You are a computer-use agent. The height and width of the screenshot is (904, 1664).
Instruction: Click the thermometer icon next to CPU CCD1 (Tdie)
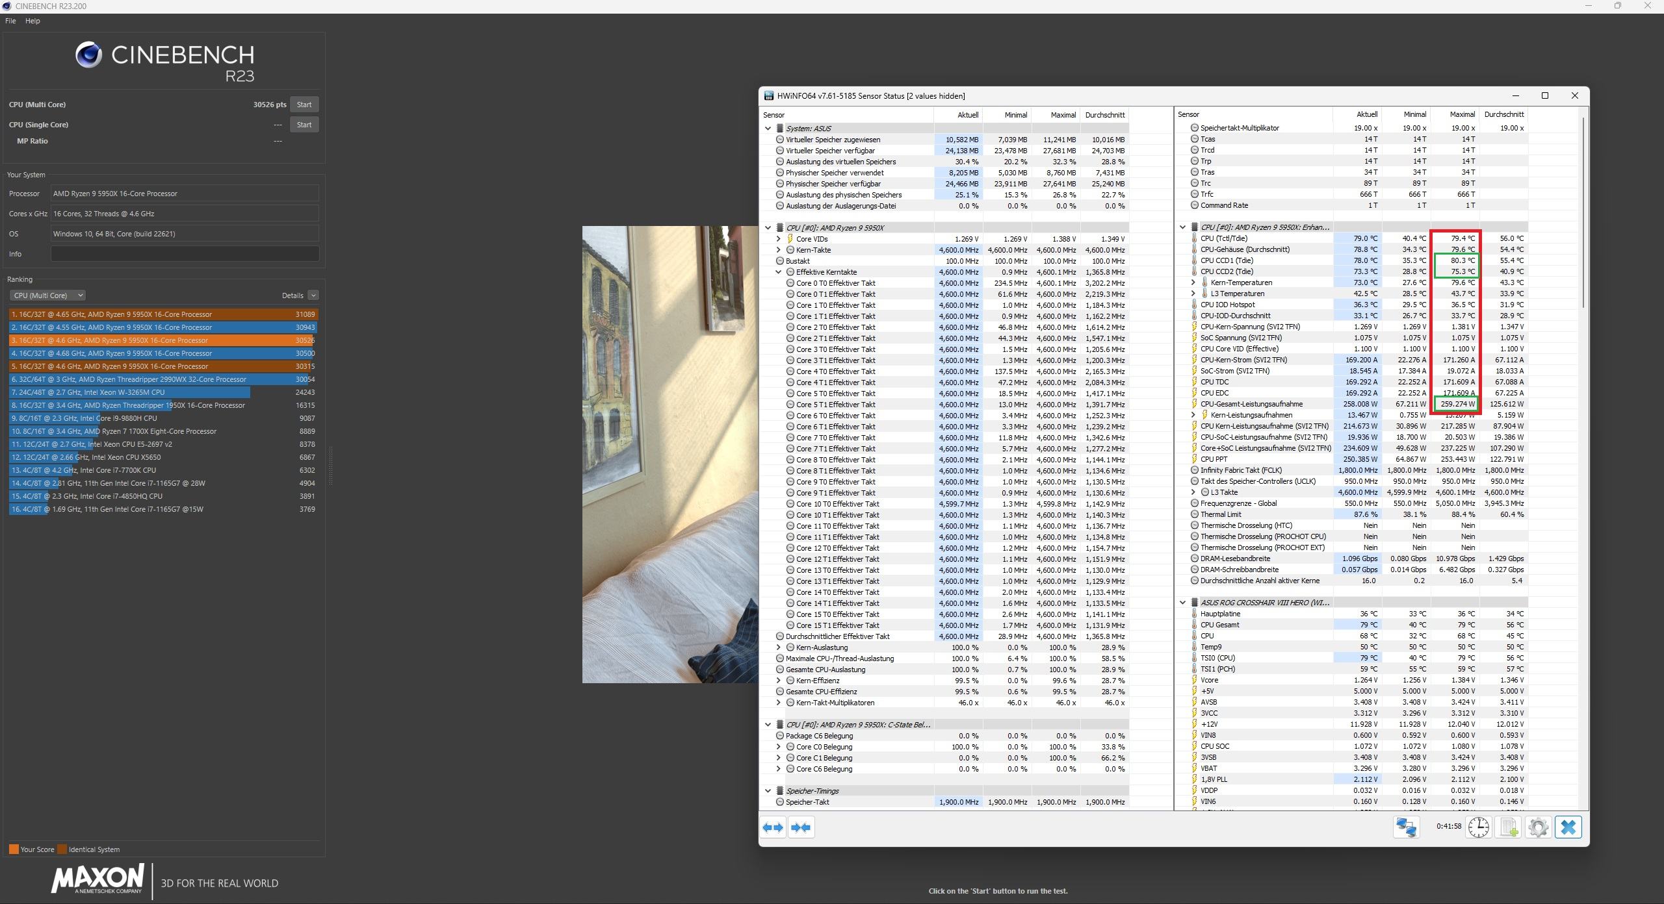1194,260
